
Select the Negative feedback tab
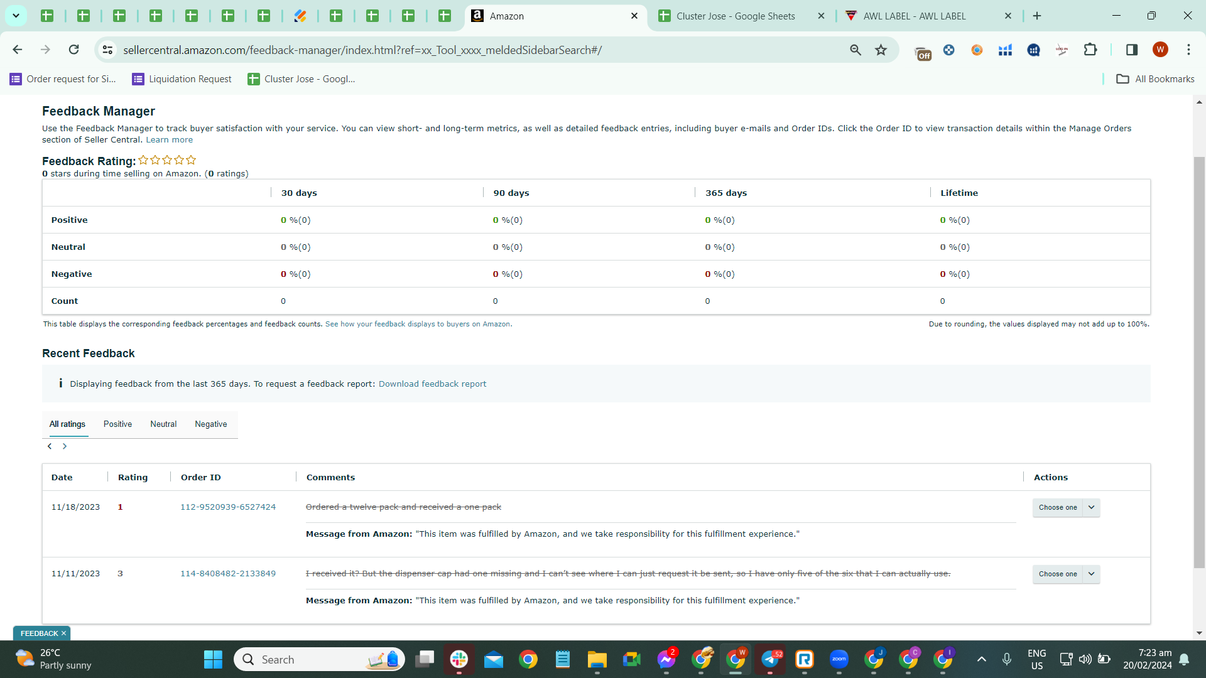211,424
